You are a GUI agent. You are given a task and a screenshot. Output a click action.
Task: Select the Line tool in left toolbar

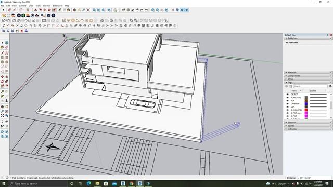pyautogui.click(x=2, y=53)
